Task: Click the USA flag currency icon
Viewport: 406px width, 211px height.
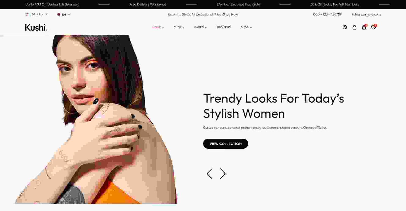Action: pos(27,14)
